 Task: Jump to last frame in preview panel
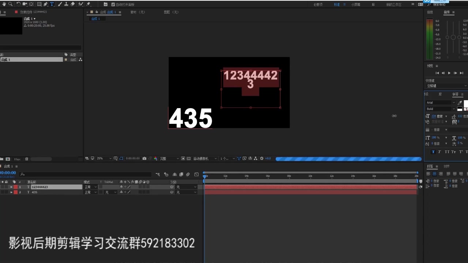pyautogui.click(x=461, y=73)
